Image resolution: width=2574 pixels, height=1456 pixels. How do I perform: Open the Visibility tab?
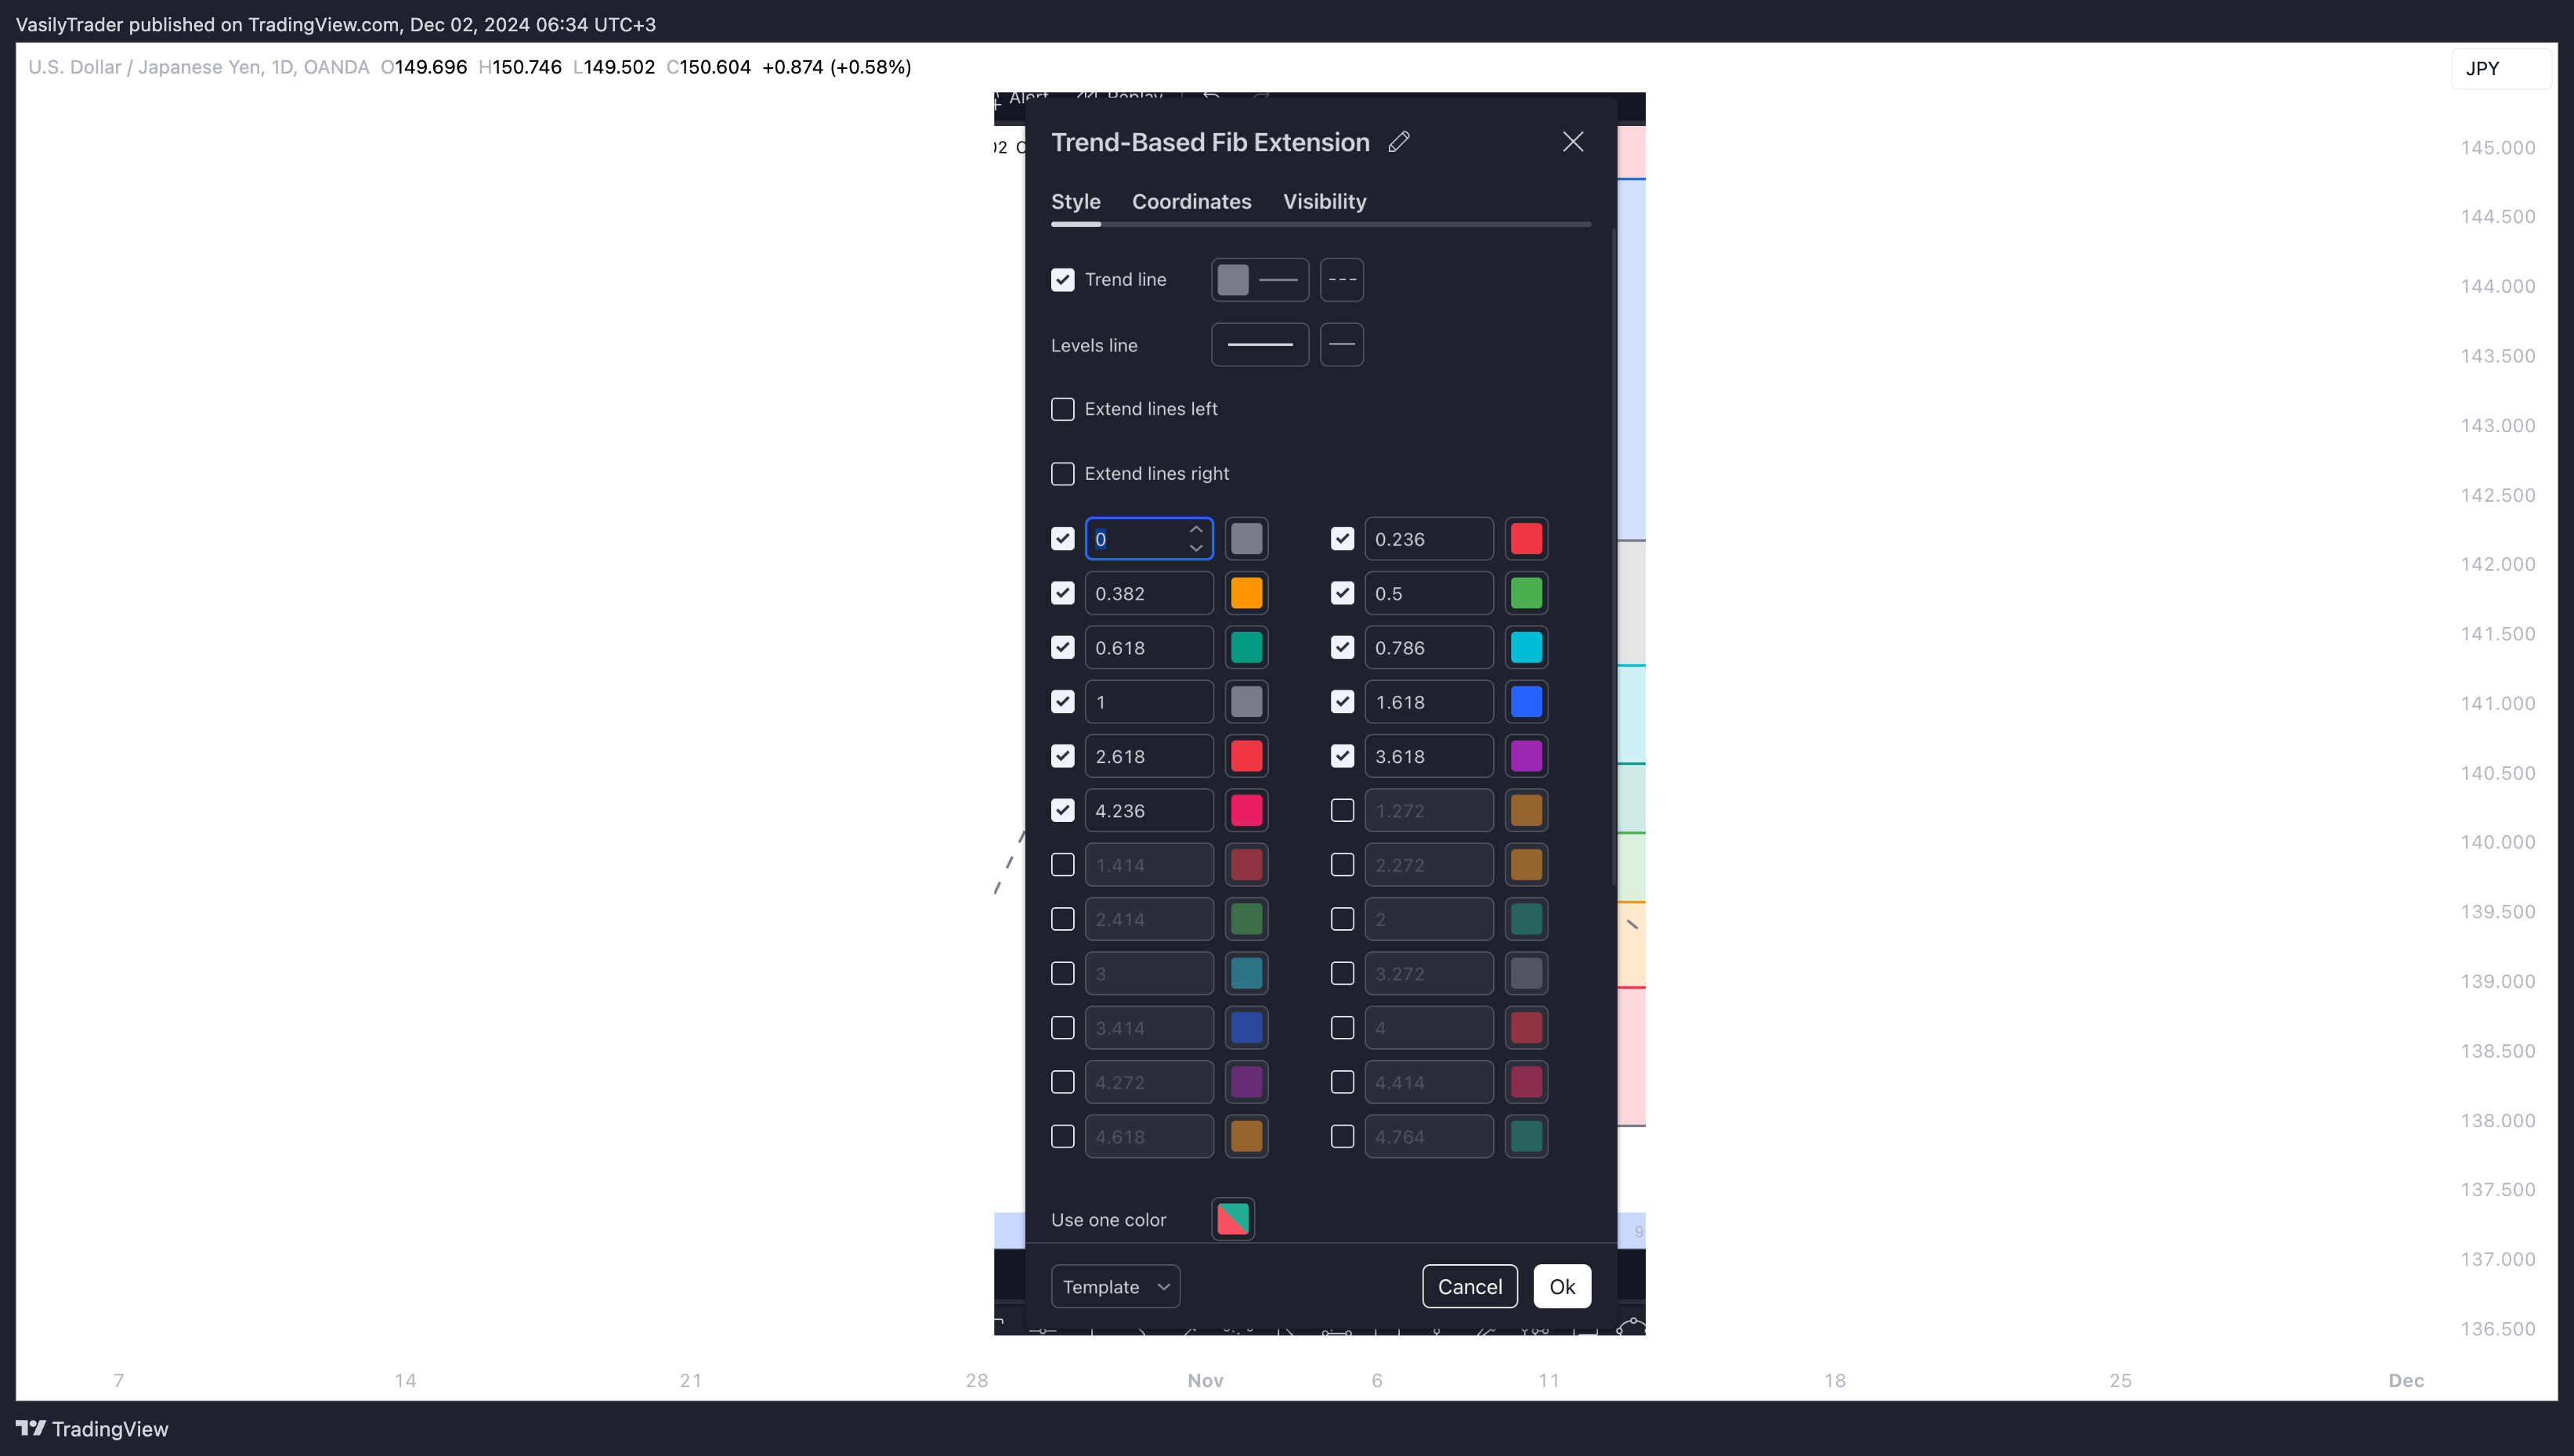[x=1325, y=201]
